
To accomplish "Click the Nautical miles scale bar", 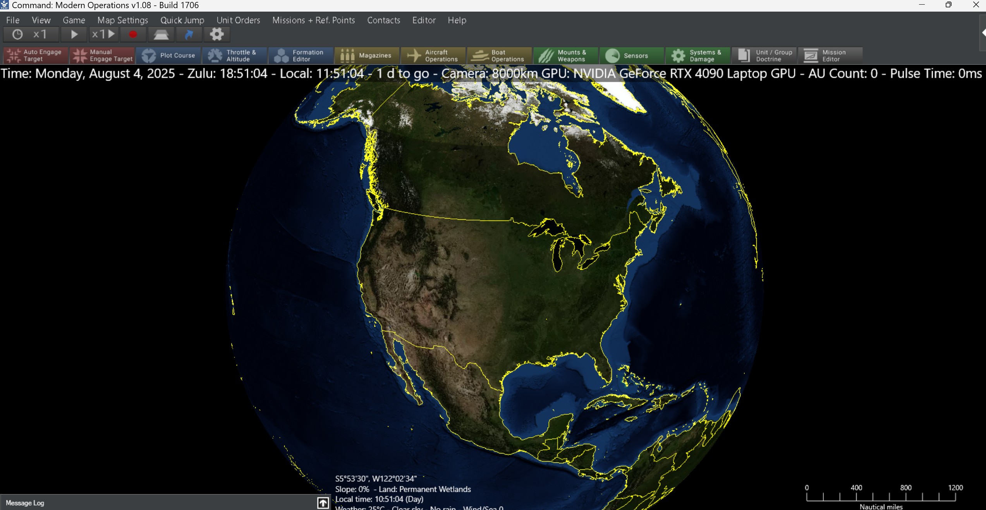I will (x=881, y=497).
